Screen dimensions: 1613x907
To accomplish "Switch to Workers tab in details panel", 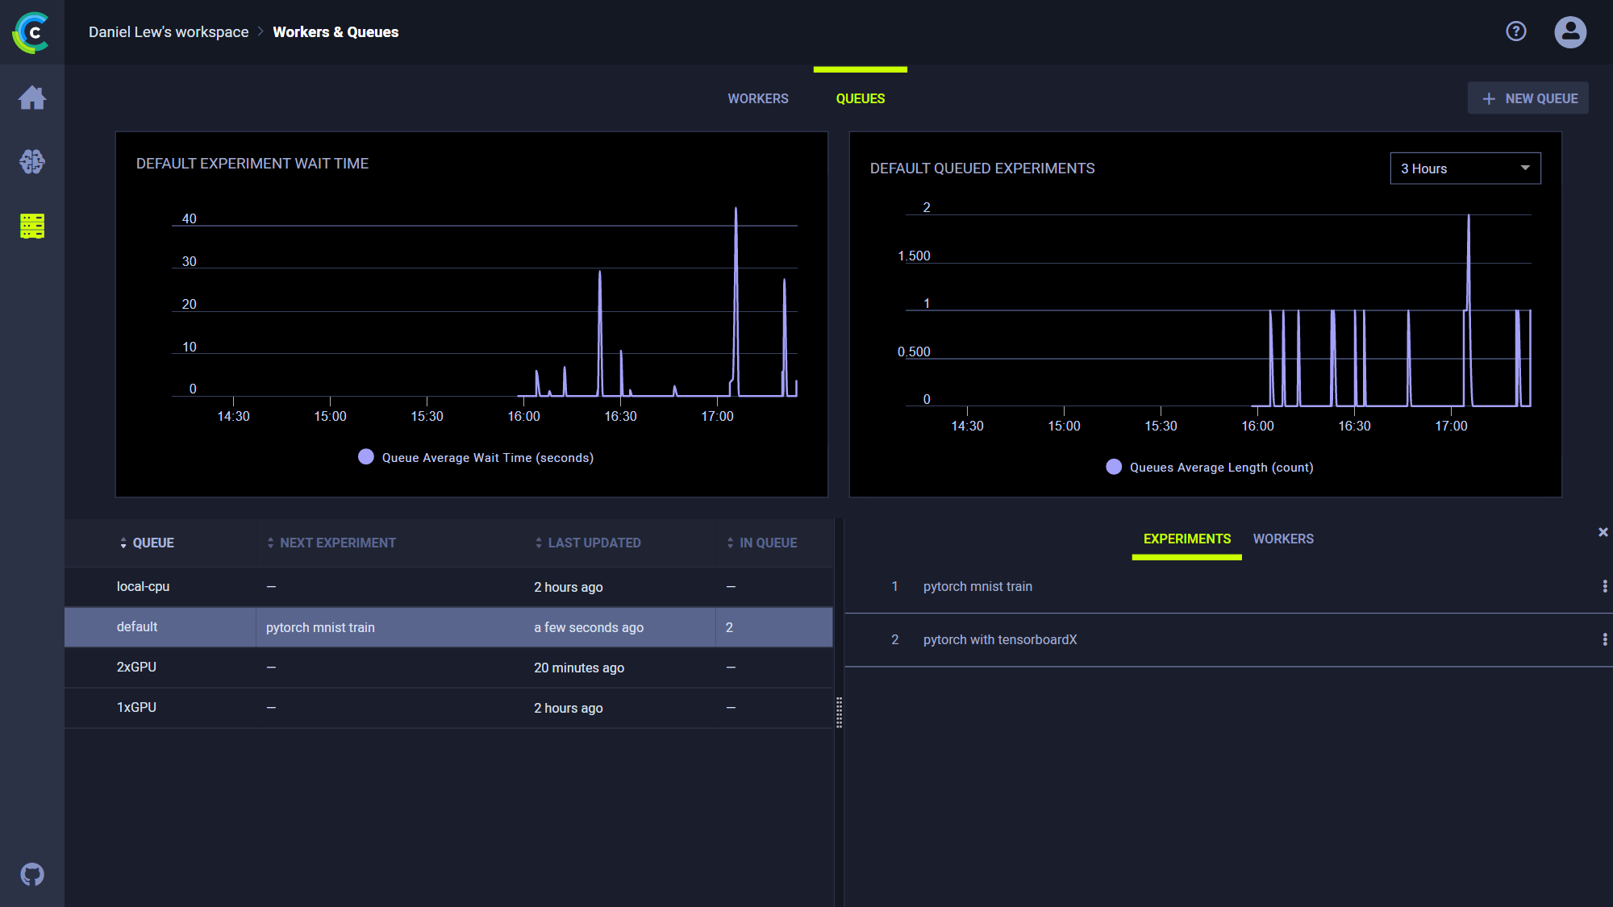I will tap(1282, 539).
